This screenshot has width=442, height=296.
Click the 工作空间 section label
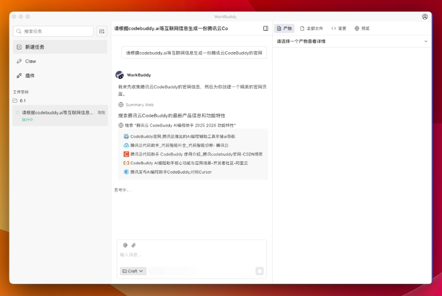[21, 92]
